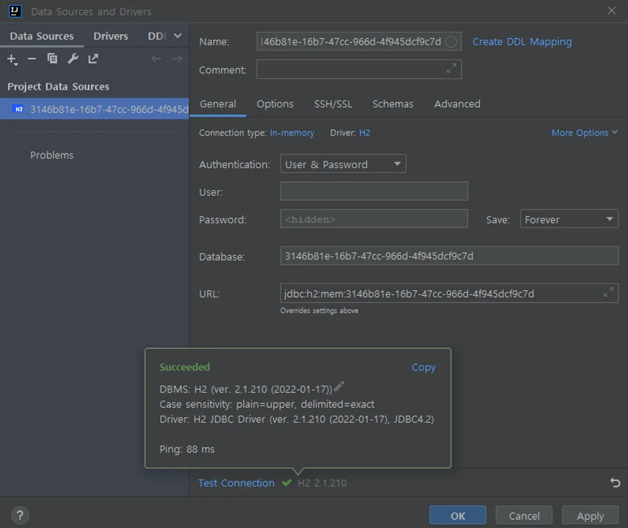Open help with the question mark button
The image size is (628, 528).
(x=20, y=515)
